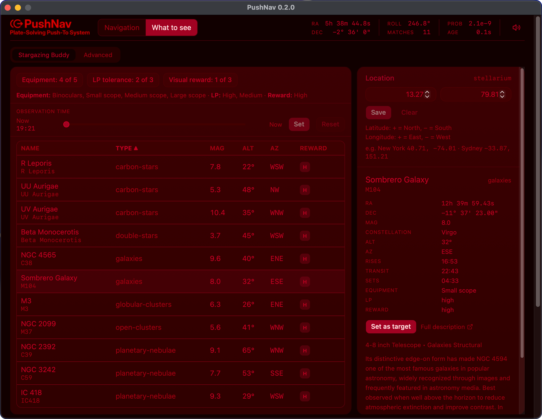The image size is (542, 419).
Task: Click the double-stars type cell
Action: tap(137, 236)
